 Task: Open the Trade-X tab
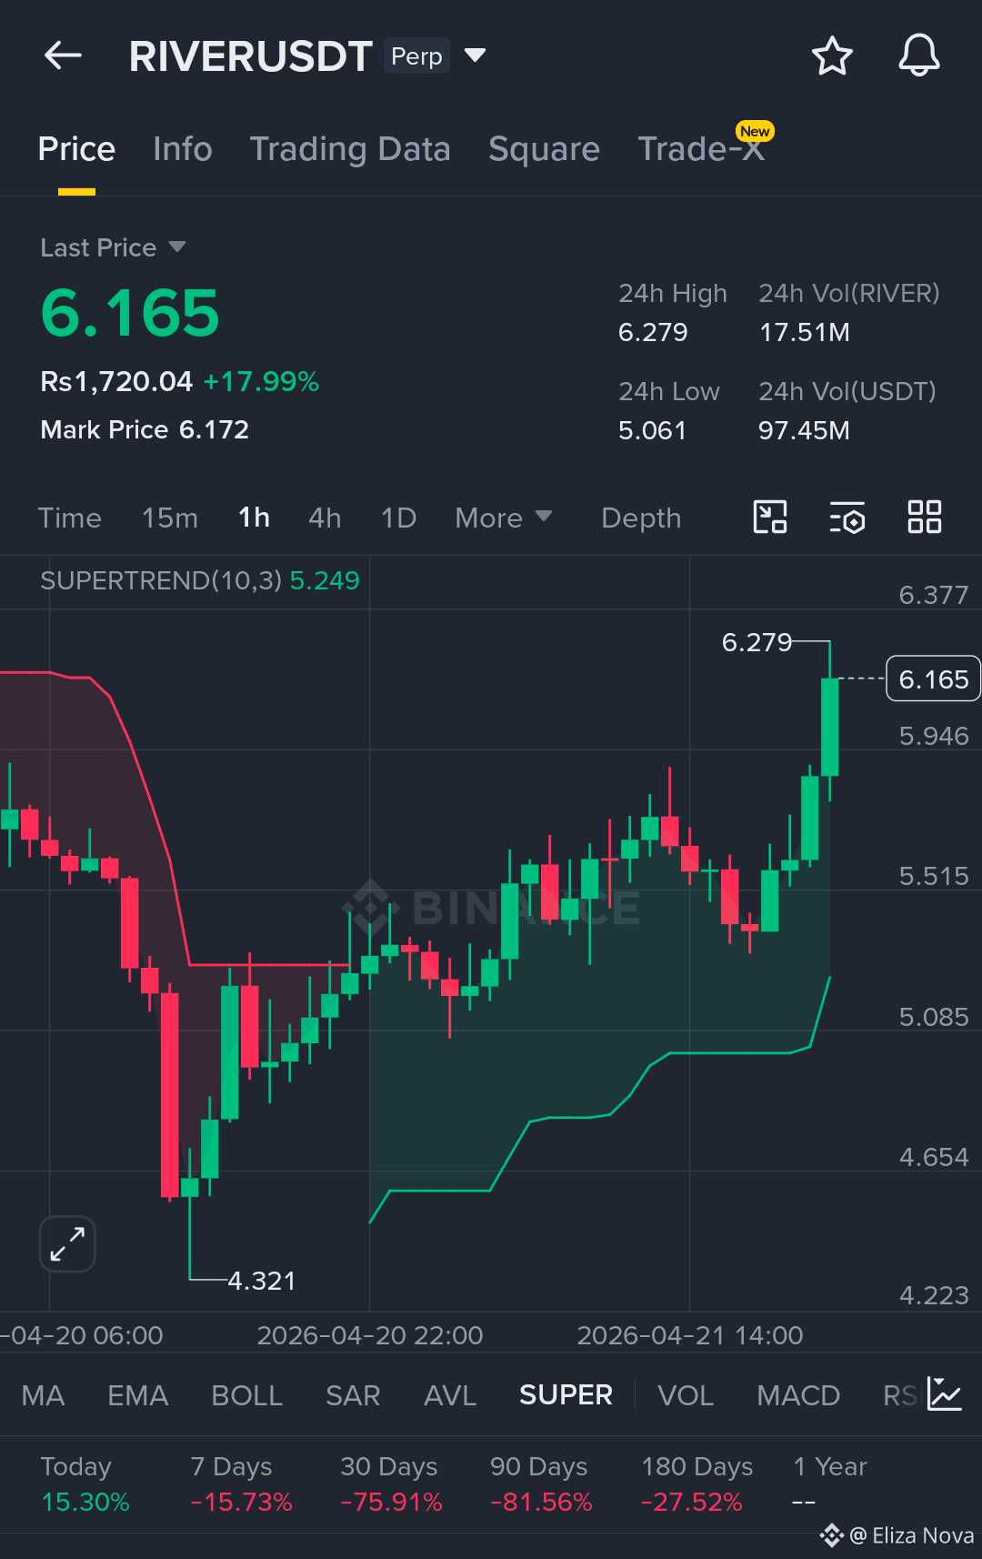tap(701, 149)
